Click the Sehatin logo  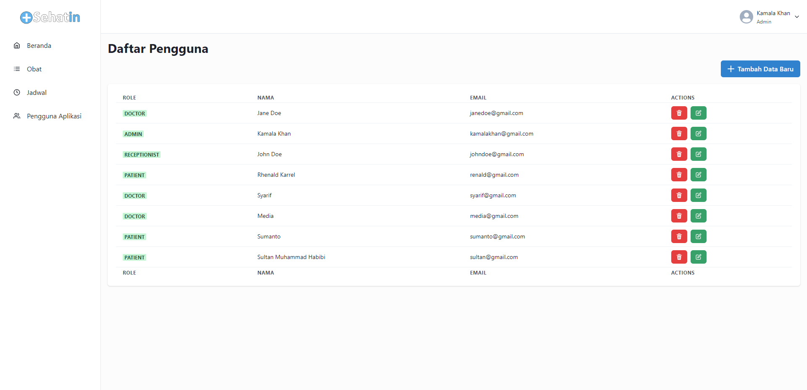click(50, 17)
